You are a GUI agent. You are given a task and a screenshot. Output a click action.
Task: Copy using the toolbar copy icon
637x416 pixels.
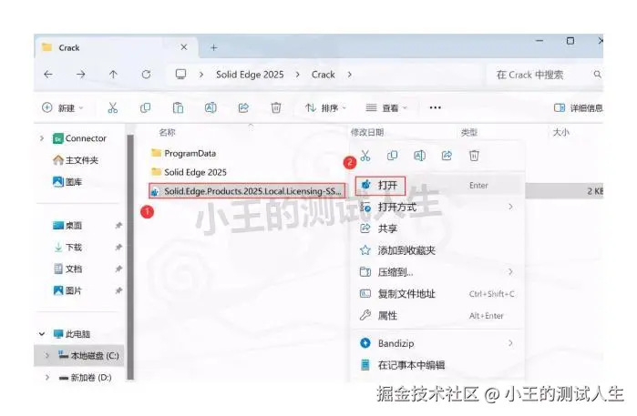pos(145,107)
